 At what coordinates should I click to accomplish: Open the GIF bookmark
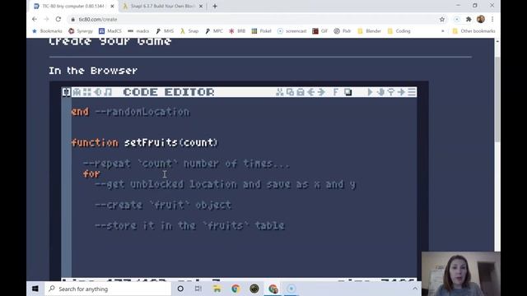tap(320, 31)
